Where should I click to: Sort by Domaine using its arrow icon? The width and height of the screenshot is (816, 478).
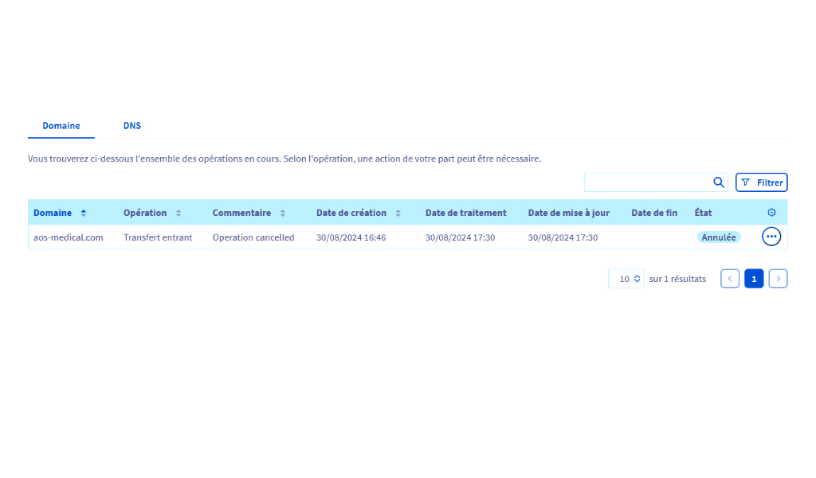click(x=84, y=213)
